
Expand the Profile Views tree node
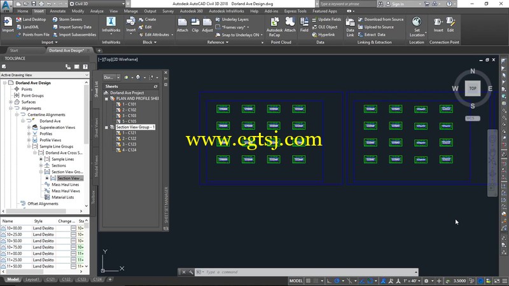(29, 140)
